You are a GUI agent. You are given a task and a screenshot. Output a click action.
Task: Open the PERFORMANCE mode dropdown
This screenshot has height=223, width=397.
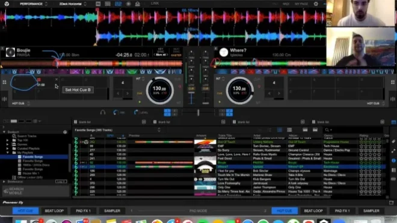pyautogui.click(x=34, y=4)
